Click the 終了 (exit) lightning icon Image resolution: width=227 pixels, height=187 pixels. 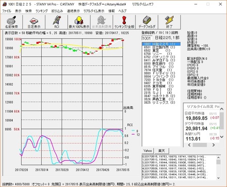pos(169,22)
